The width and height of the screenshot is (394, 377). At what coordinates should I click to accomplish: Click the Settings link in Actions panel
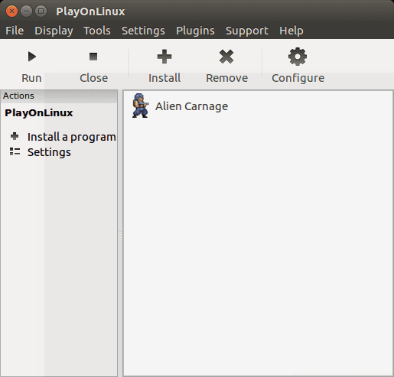coord(49,152)
